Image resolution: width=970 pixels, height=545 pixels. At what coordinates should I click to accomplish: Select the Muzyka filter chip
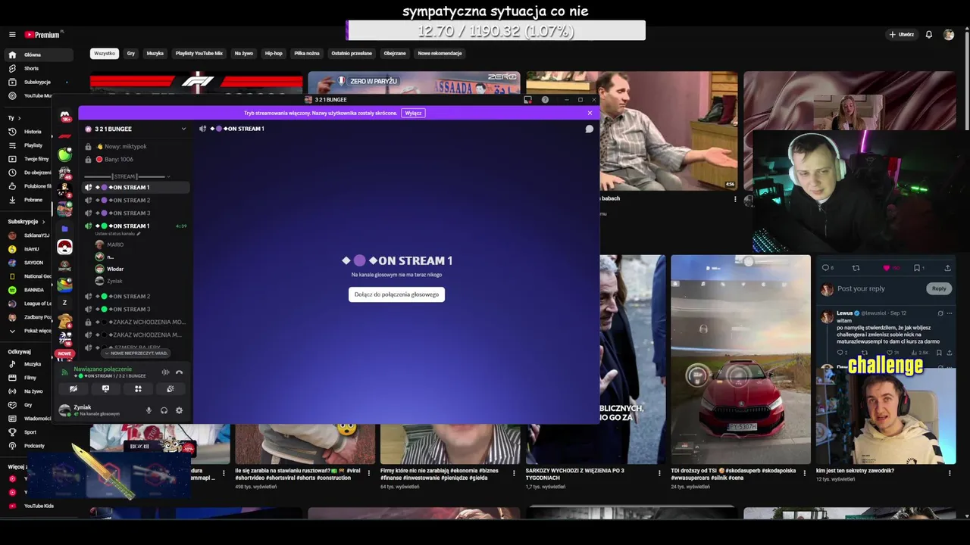tap(155, 54)
